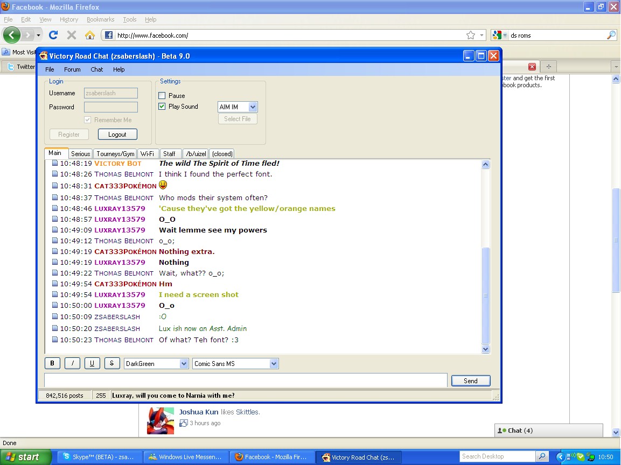621x465 pixels.
Task: Toggle underline formatting button
Action: [x=92, y=363]
